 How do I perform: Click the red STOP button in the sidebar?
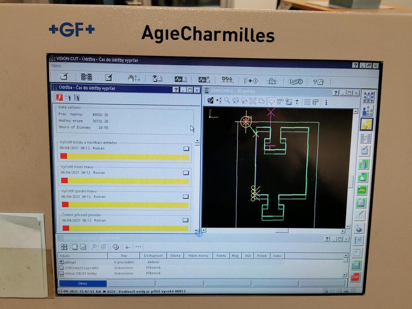tap(355, 277)
